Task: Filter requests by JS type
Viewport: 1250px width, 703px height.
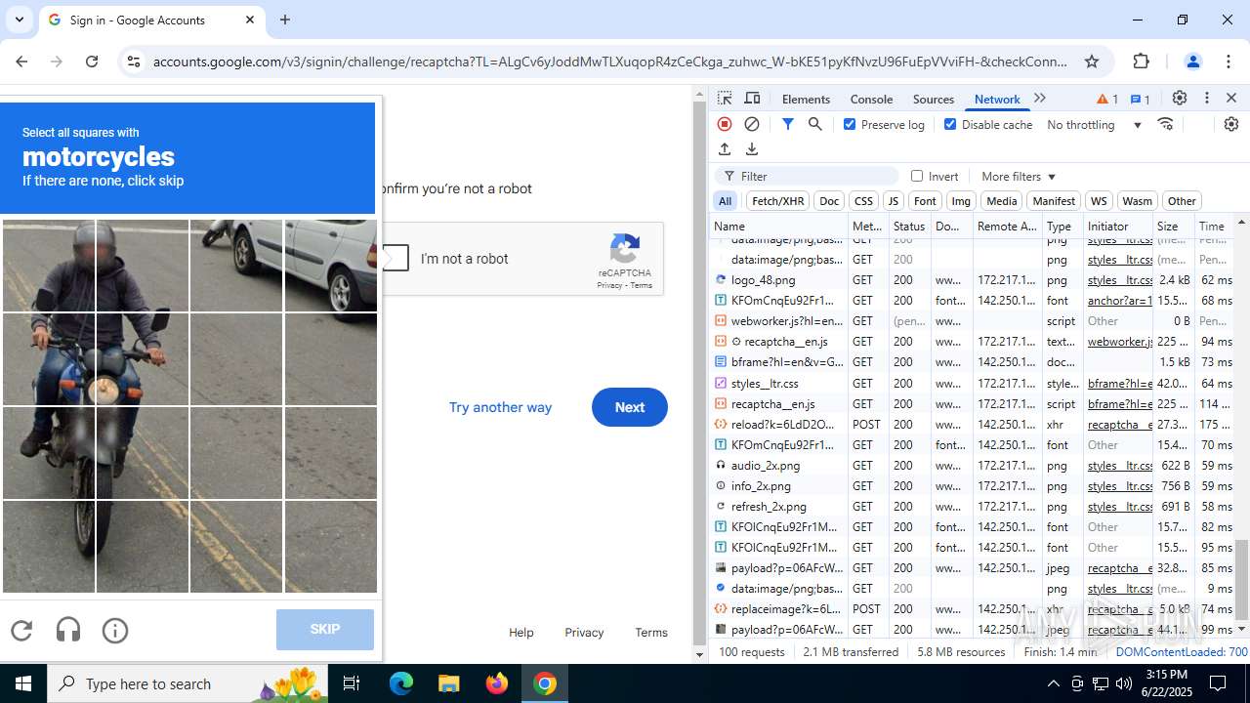Action: (x=893, y=201)
